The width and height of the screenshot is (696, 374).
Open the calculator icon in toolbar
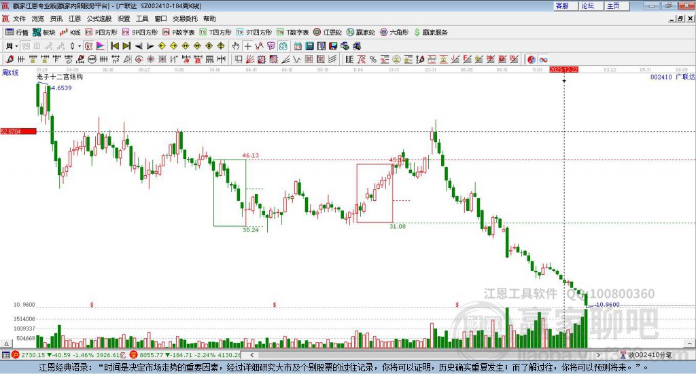point(309,46)
